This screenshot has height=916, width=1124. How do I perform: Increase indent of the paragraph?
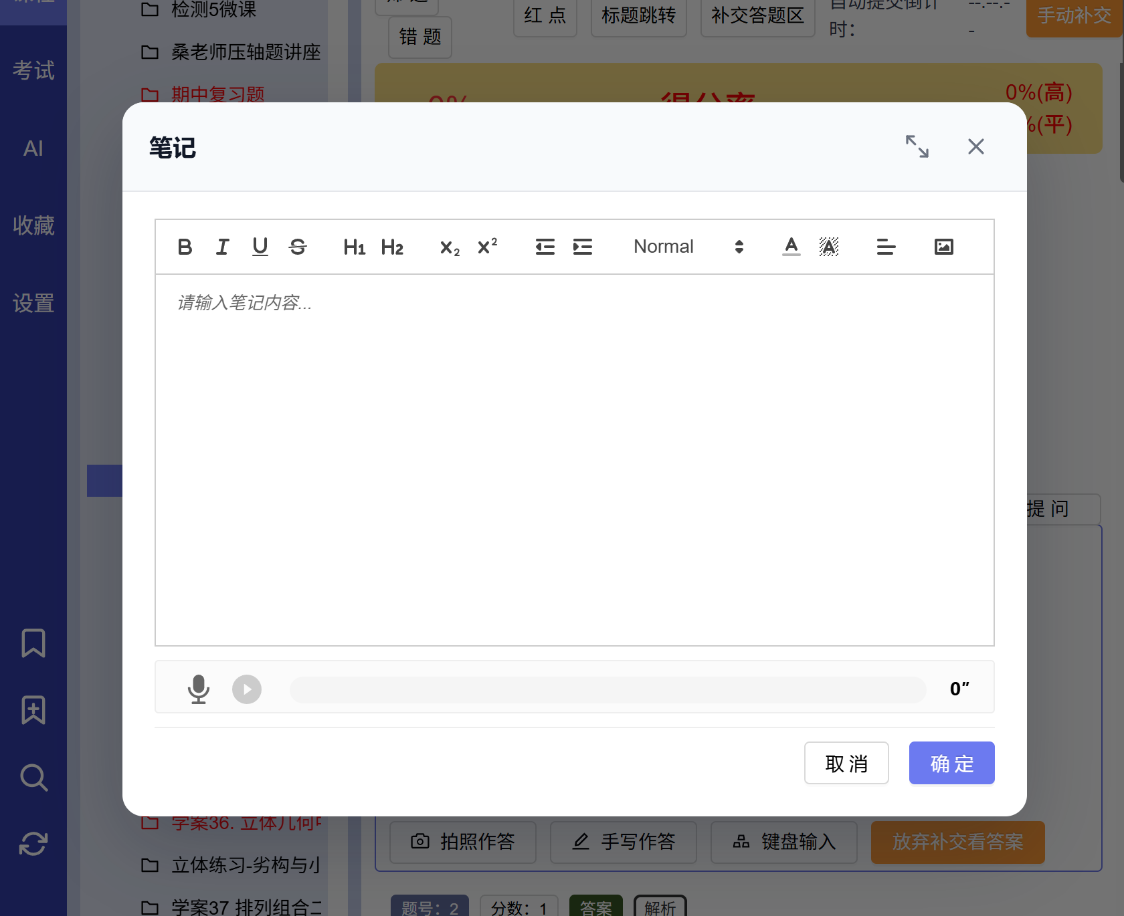pyautogui.click(x=583, y=247)
